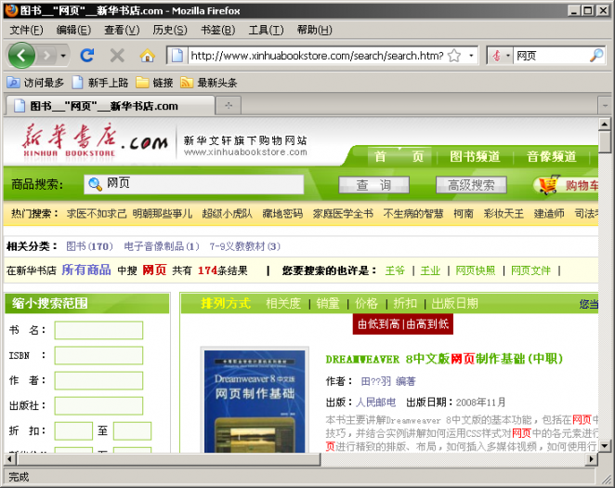This screenshot has height=488, width=615.
Task: Switch to the 图书频道 tab
Action: point(475,156)
